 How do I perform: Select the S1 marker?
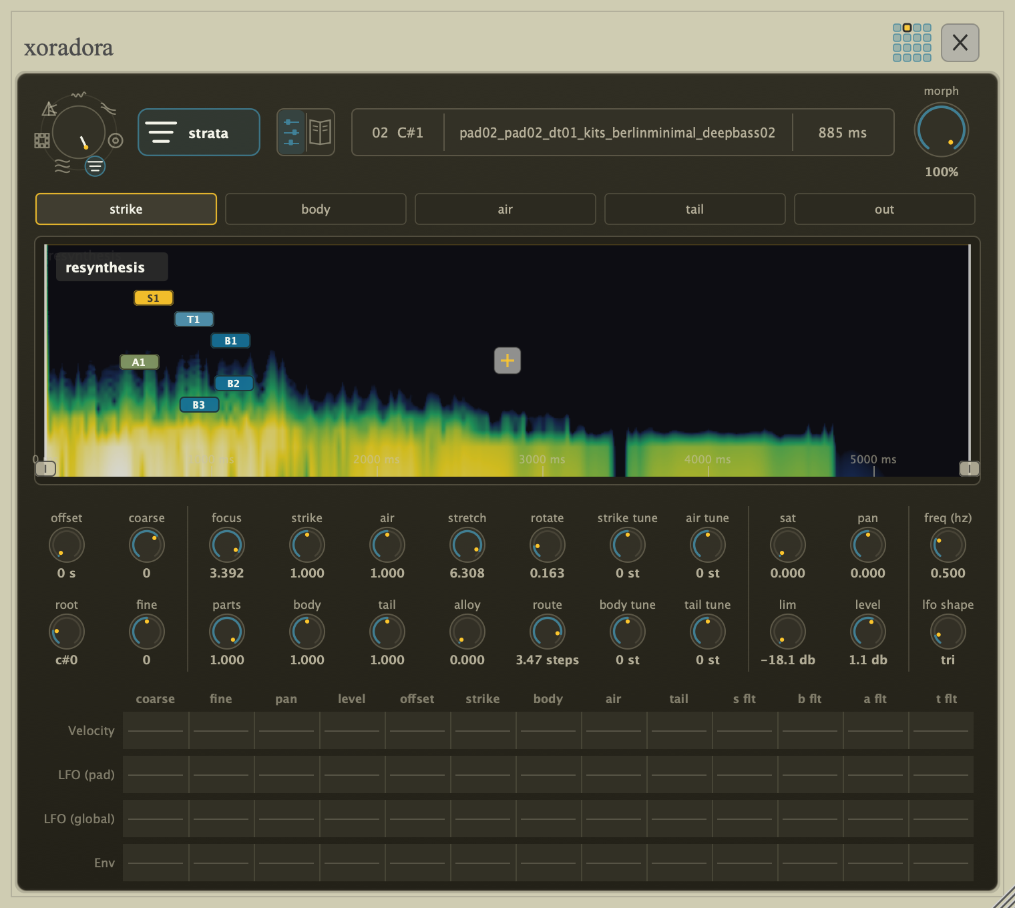tap(154, 298)
